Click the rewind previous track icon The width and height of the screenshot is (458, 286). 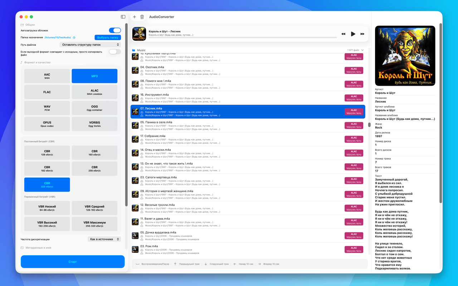343,34
